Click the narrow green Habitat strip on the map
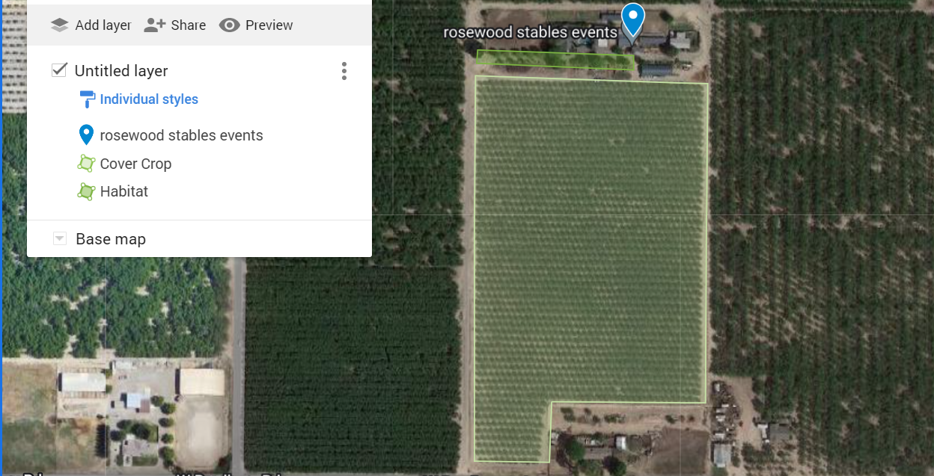The width and height of the screenshot is (934, 476). (x=555, y=60)
